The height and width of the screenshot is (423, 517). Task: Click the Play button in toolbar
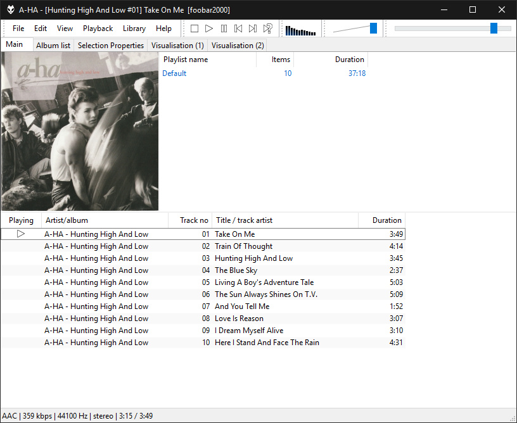pyautogui.click(x=209, y=28)
